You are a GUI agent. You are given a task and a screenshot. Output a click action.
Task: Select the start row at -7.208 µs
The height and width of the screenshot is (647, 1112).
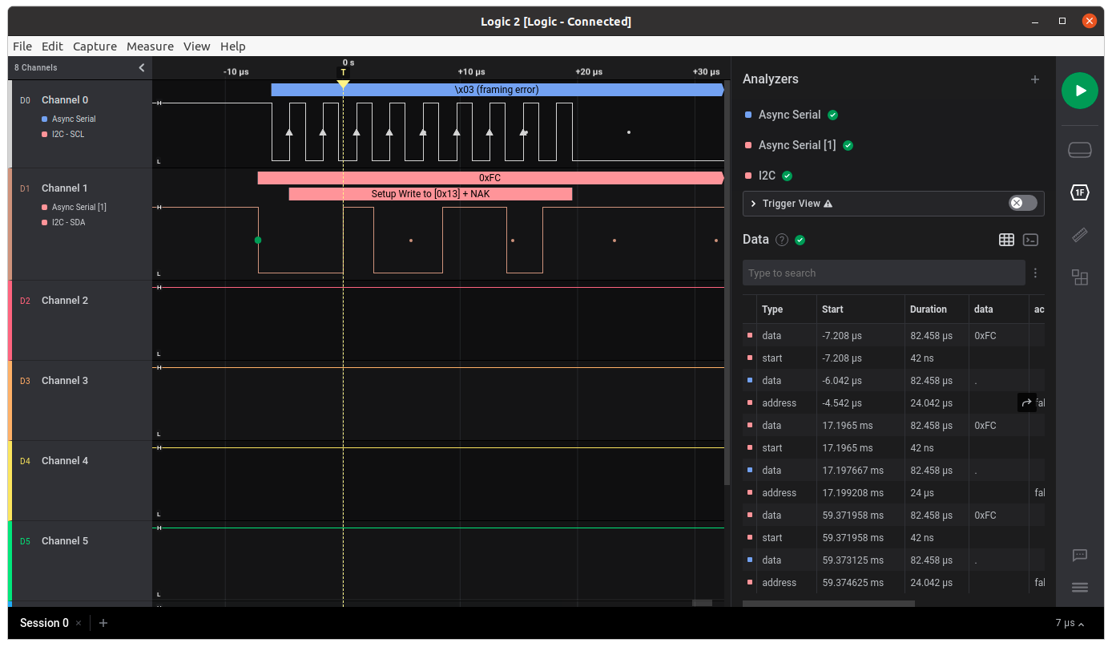[893, 358]
